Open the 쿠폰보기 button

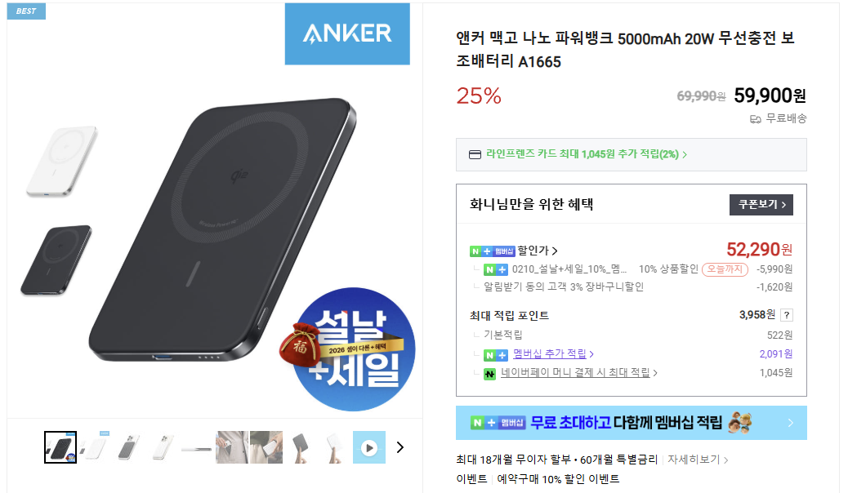click(x=761, y=205)
